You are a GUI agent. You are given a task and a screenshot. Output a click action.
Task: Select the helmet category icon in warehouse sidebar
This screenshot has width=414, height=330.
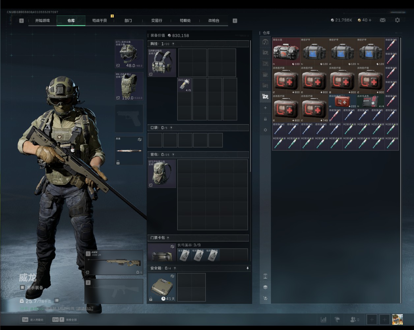point(265,42)
